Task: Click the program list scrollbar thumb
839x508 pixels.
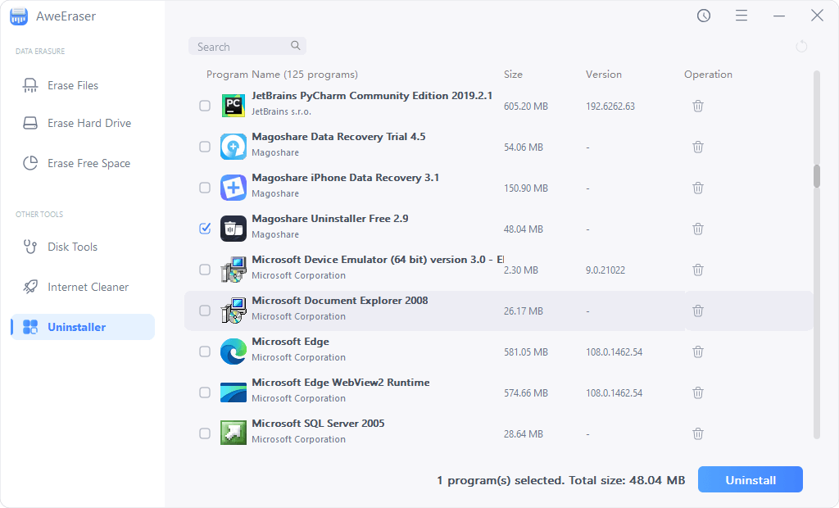Action: [817, 176]
